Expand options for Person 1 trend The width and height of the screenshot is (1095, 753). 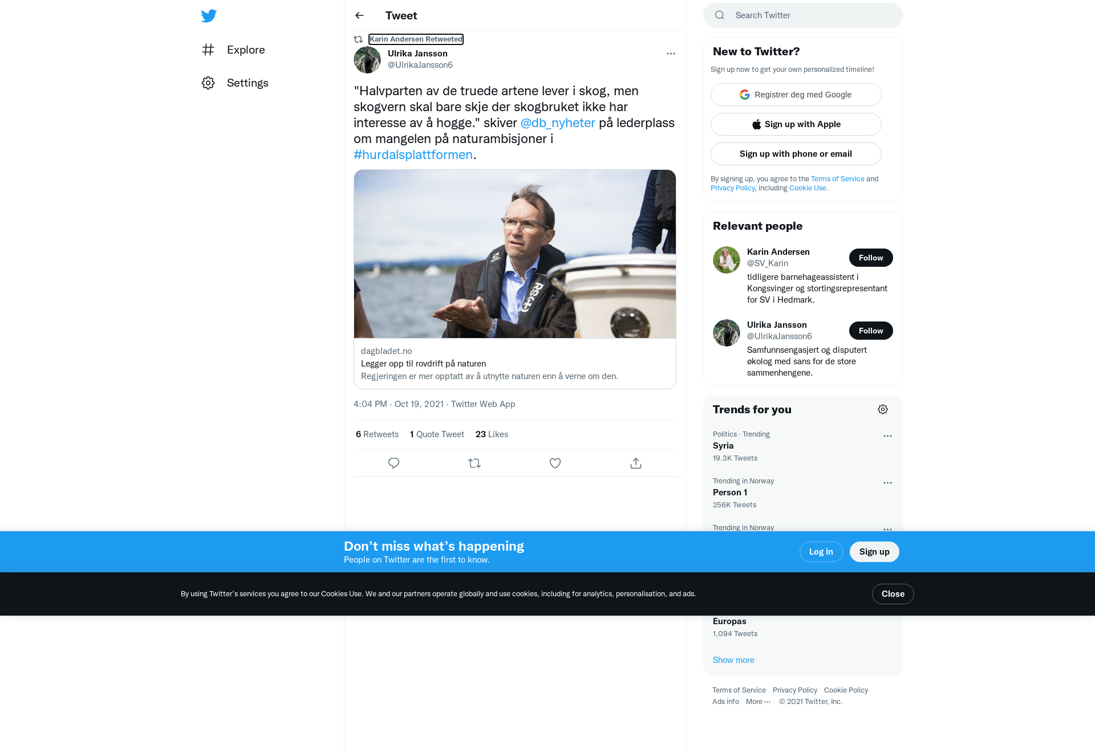887,483
